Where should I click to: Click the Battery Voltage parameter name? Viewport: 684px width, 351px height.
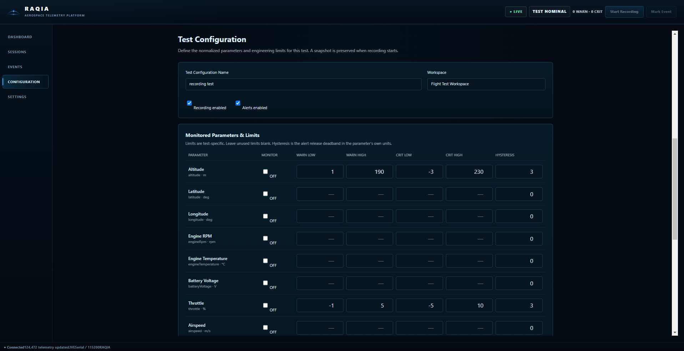click(203, 281)
